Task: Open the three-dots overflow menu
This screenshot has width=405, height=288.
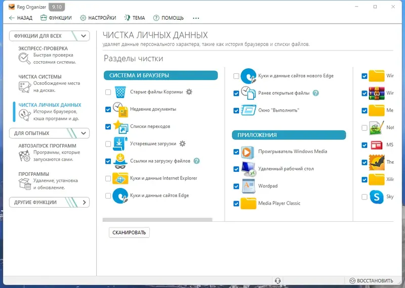Action: (196, 18)
